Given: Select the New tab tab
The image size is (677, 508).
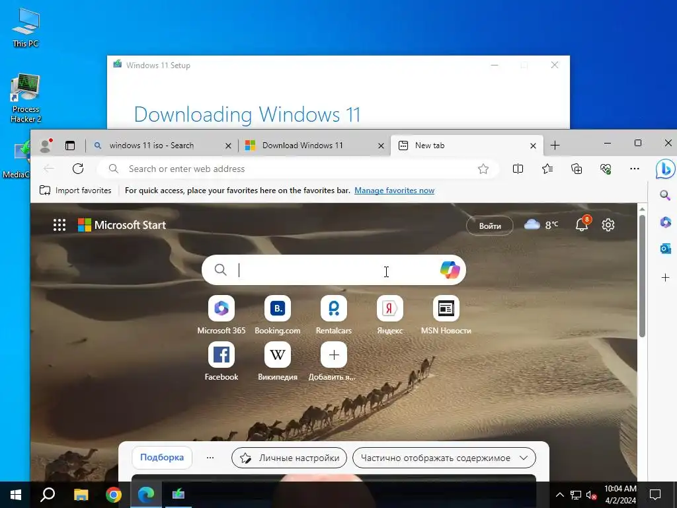Looking at the screenshot, I should [467, 146].
